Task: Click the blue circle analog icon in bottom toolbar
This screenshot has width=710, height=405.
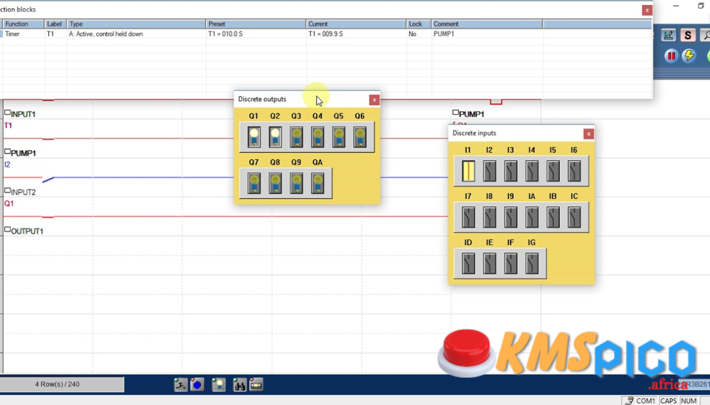Action: 197,384
